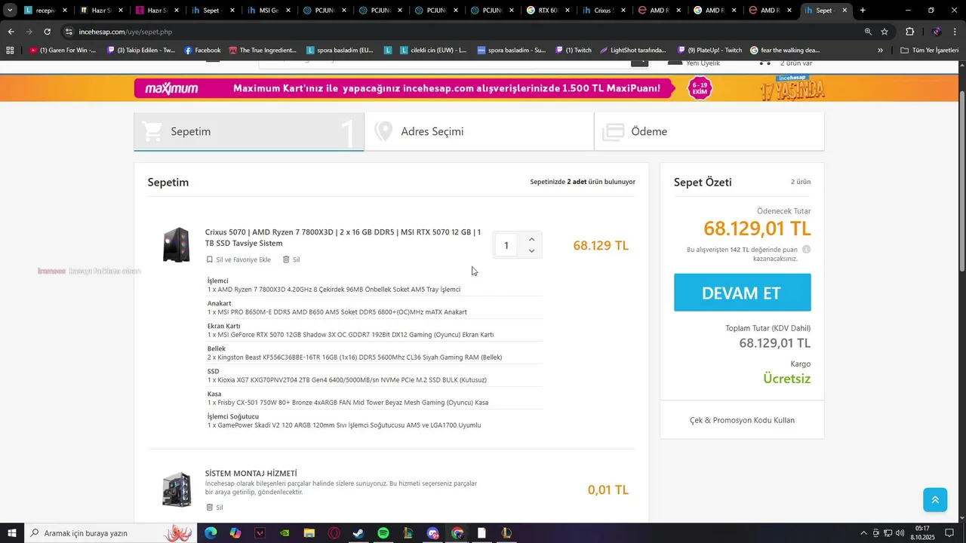
Task: Open the tab search dropdown
Action: pyautogui.click(x=10, y=11)
